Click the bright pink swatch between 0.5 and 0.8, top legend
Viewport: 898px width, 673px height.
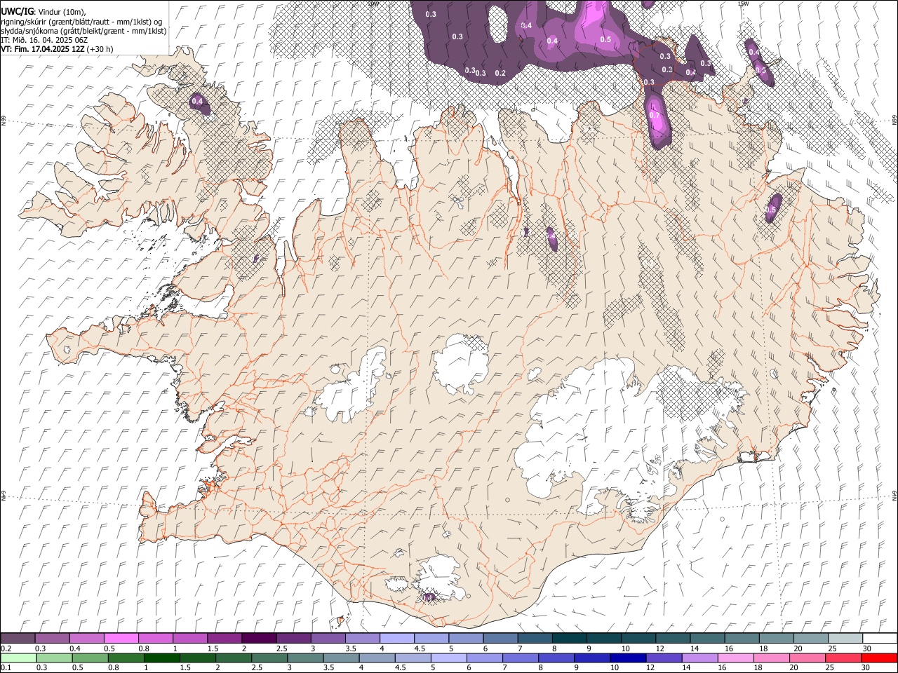coord(121,639)
